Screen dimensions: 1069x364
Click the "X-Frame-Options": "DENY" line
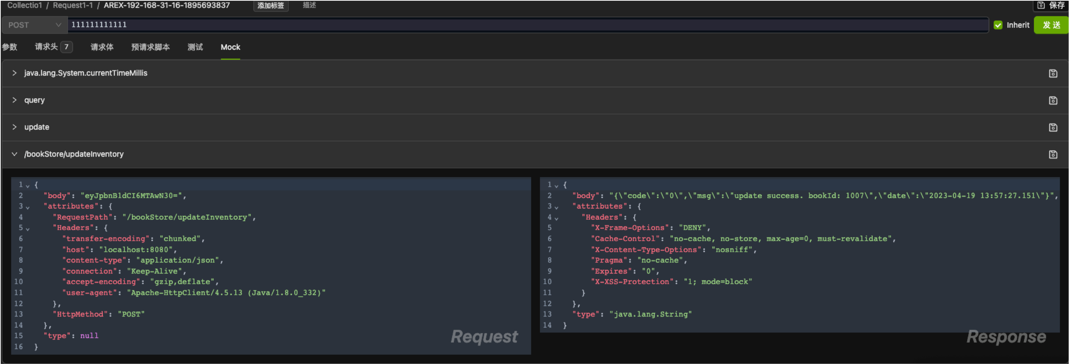click(650, 228)
